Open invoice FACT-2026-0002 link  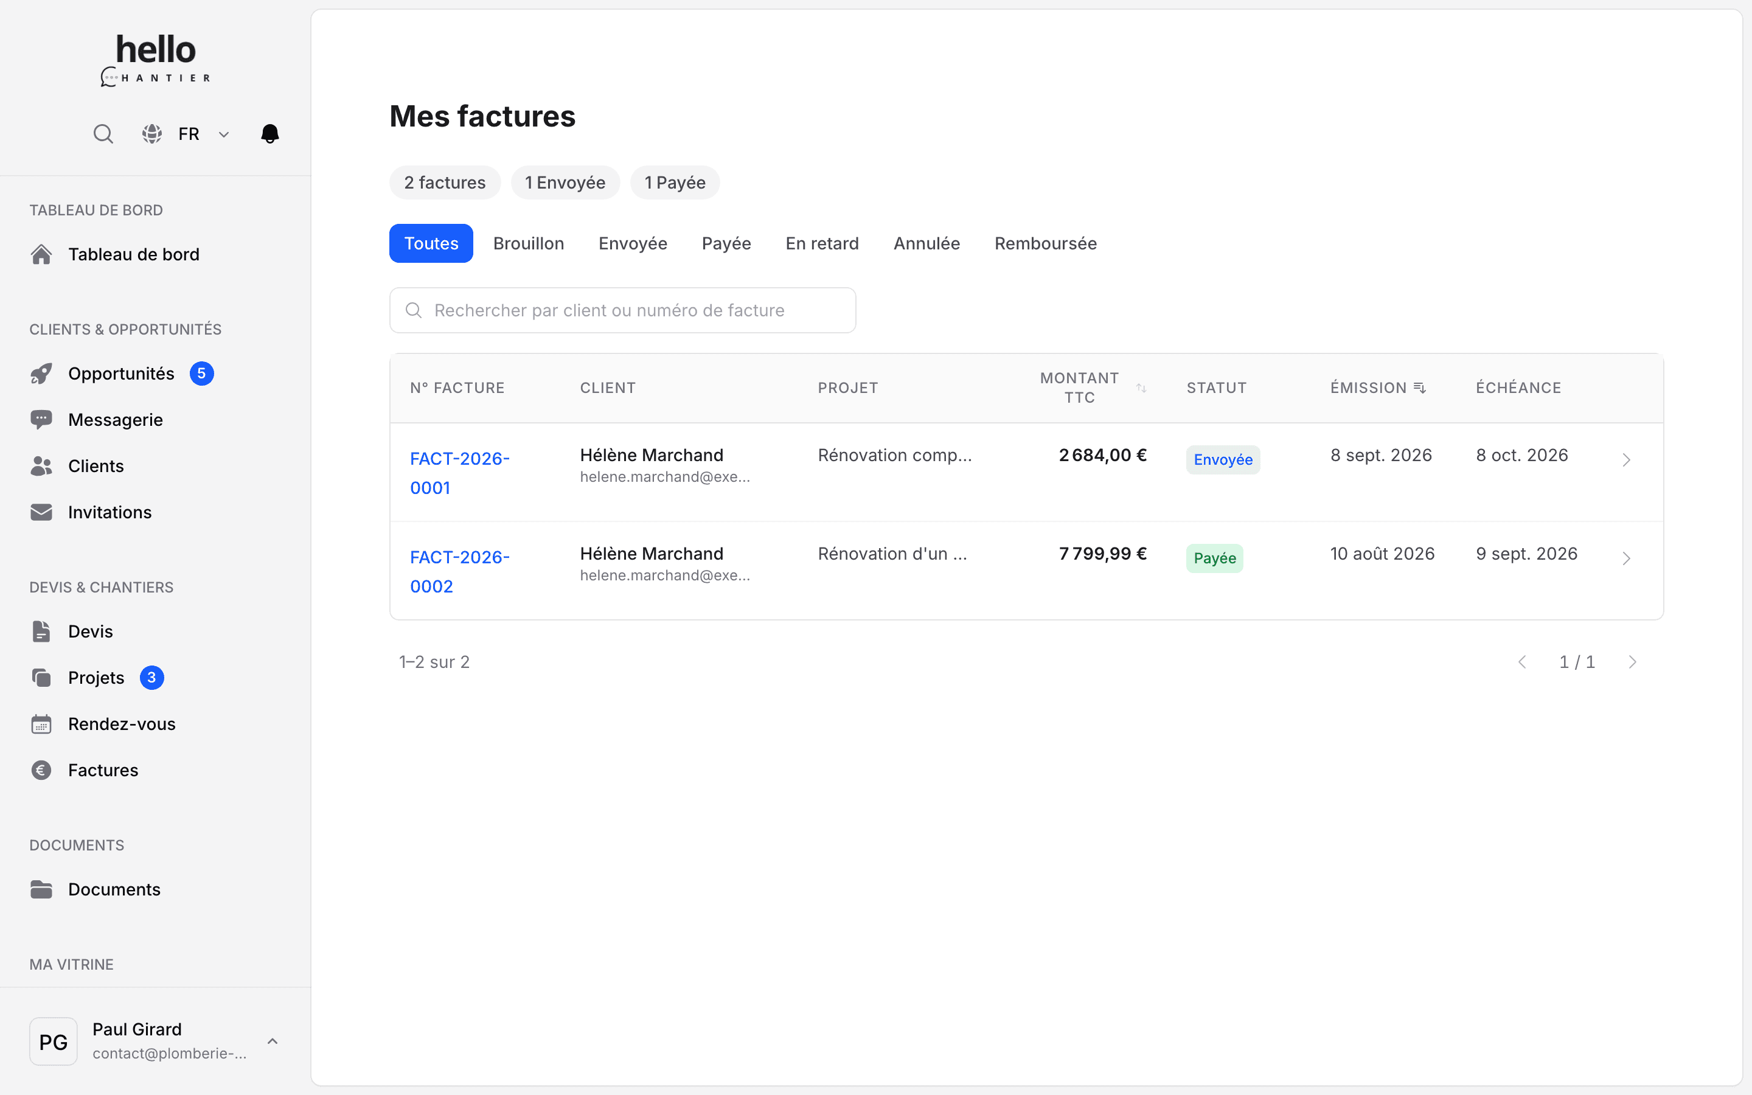(x=460, y=571)
